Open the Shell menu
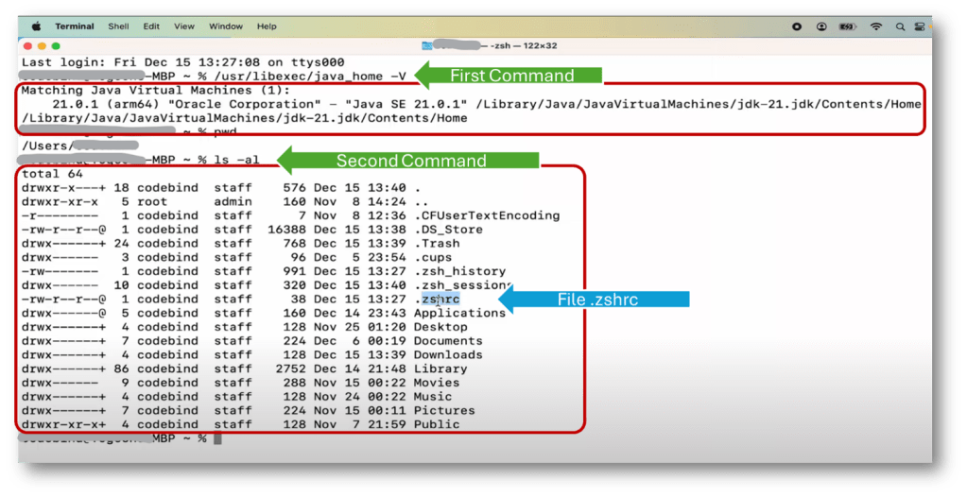Viewport: 967px width, 497px height. [x=119, y=26]
